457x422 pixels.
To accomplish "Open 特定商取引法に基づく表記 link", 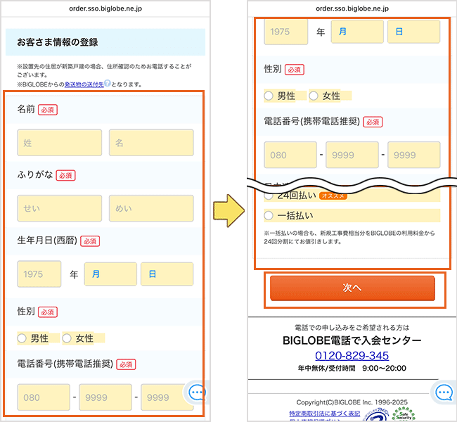I will coord(324,414).
